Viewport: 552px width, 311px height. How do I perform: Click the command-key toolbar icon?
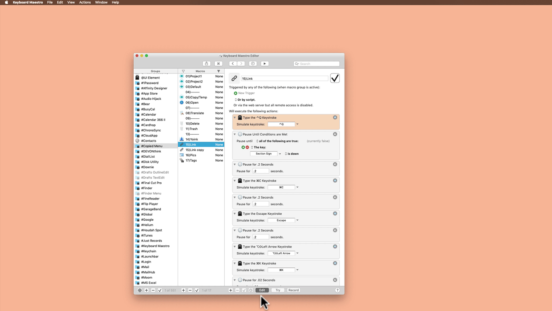[x=219, y=63]
